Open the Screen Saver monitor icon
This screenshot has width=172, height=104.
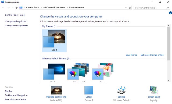[x=154, y=90]
